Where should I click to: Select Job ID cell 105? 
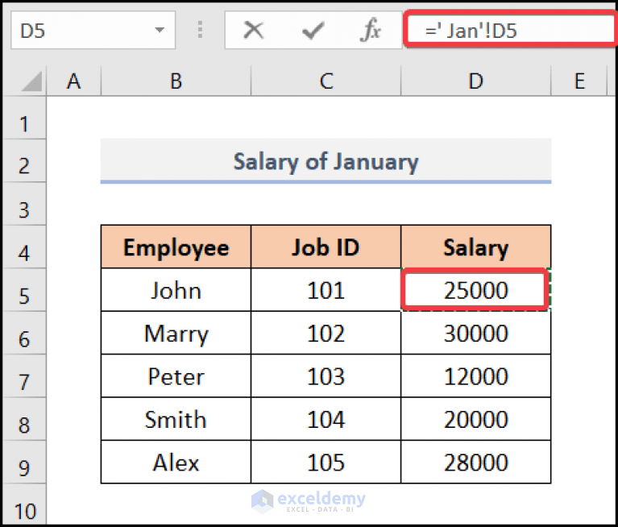(326, 462)
